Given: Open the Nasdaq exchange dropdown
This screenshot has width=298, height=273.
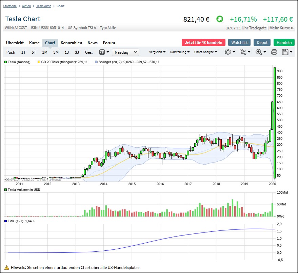Looking at the screenshot, I should click(x=125, y=52).
